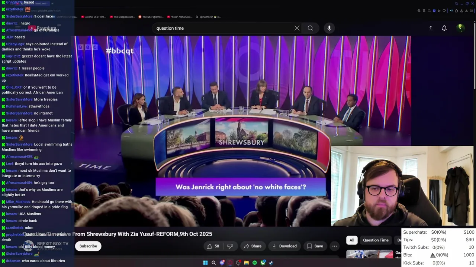Open the YouTube account avatar menu

[460, 28]
